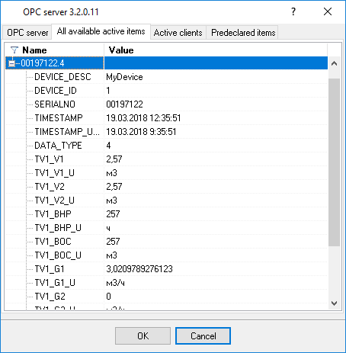Image resolution: width=346 pixels, height=353 pixels.
Task: Select the TV1_BOC_U item
Action: coord(58,255)
